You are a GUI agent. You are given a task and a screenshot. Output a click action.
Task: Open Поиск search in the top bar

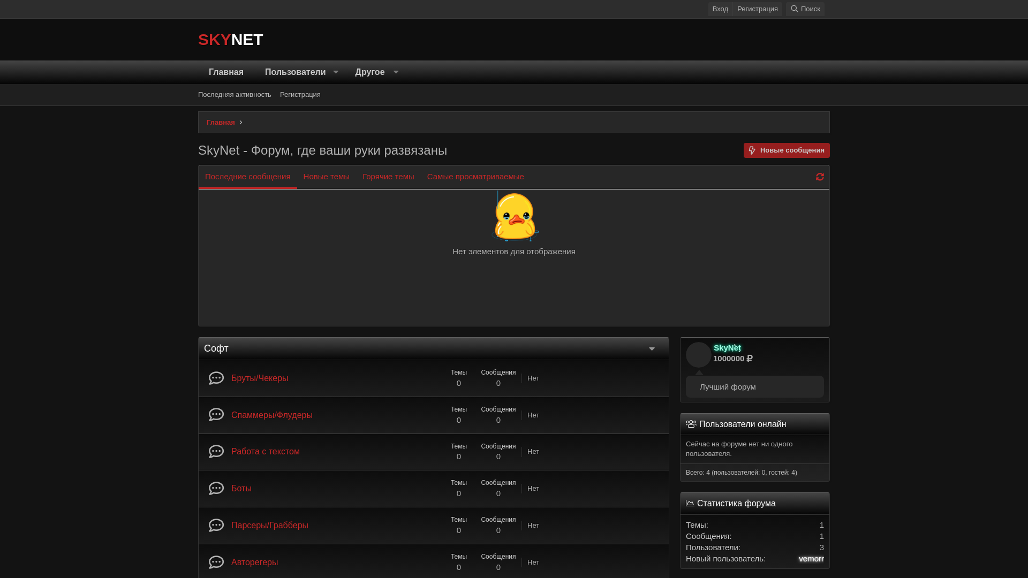(805, 9)
